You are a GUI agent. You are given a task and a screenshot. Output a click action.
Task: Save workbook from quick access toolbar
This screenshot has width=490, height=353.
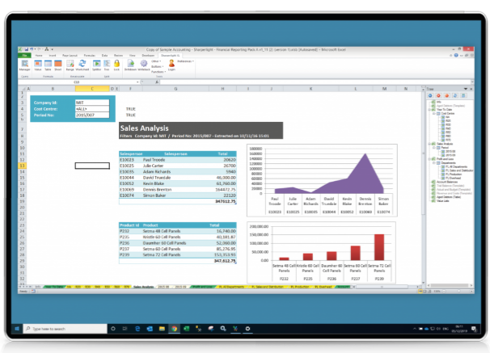[27, 49]
